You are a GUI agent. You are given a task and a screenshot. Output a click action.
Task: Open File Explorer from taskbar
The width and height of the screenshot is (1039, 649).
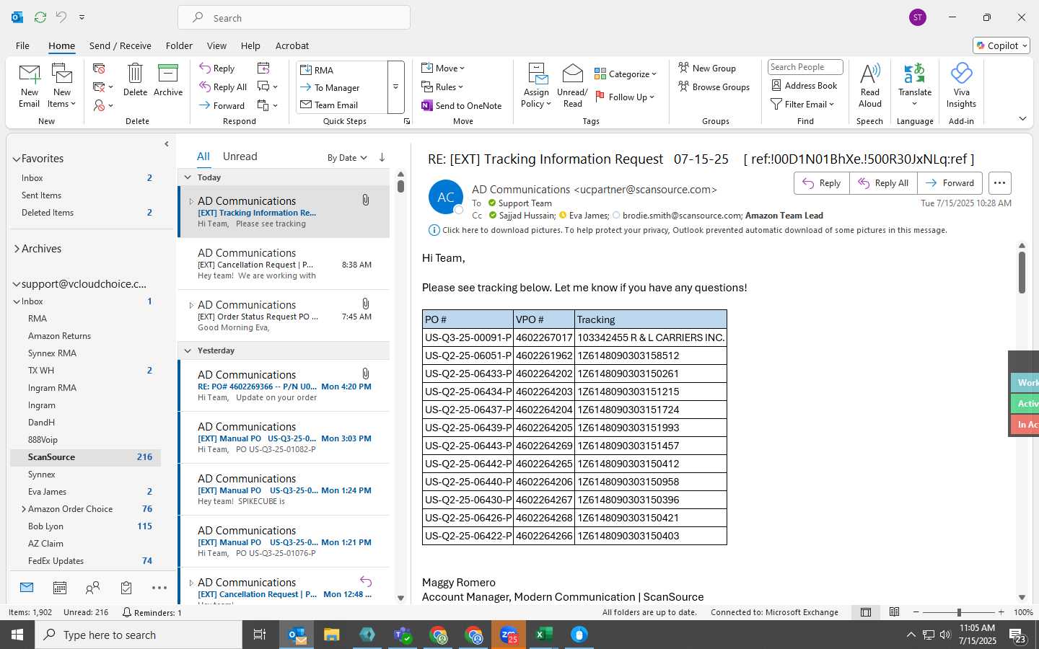(x=332, y=635)
